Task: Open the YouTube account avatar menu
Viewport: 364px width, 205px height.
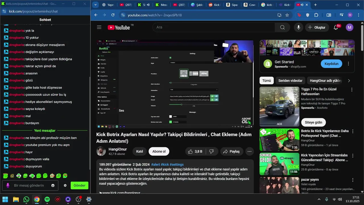Action: [x=349, y=27]
